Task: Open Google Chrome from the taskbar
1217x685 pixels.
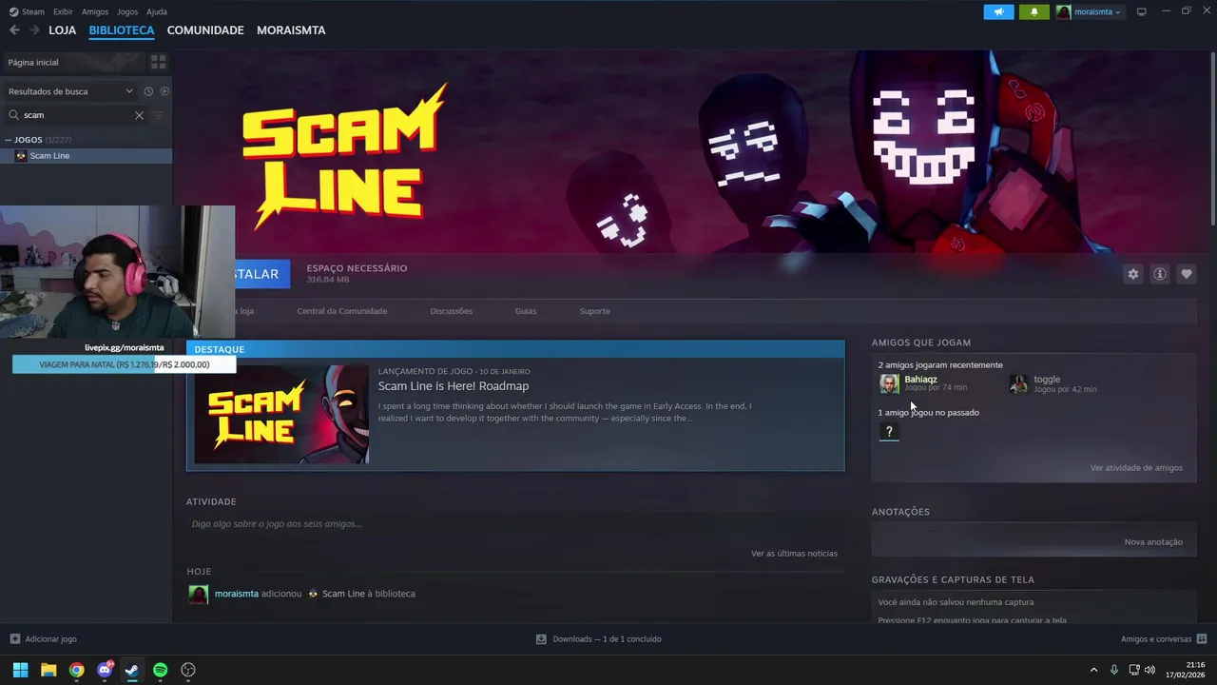Action: pyautogui.click(x=76, y=670)
